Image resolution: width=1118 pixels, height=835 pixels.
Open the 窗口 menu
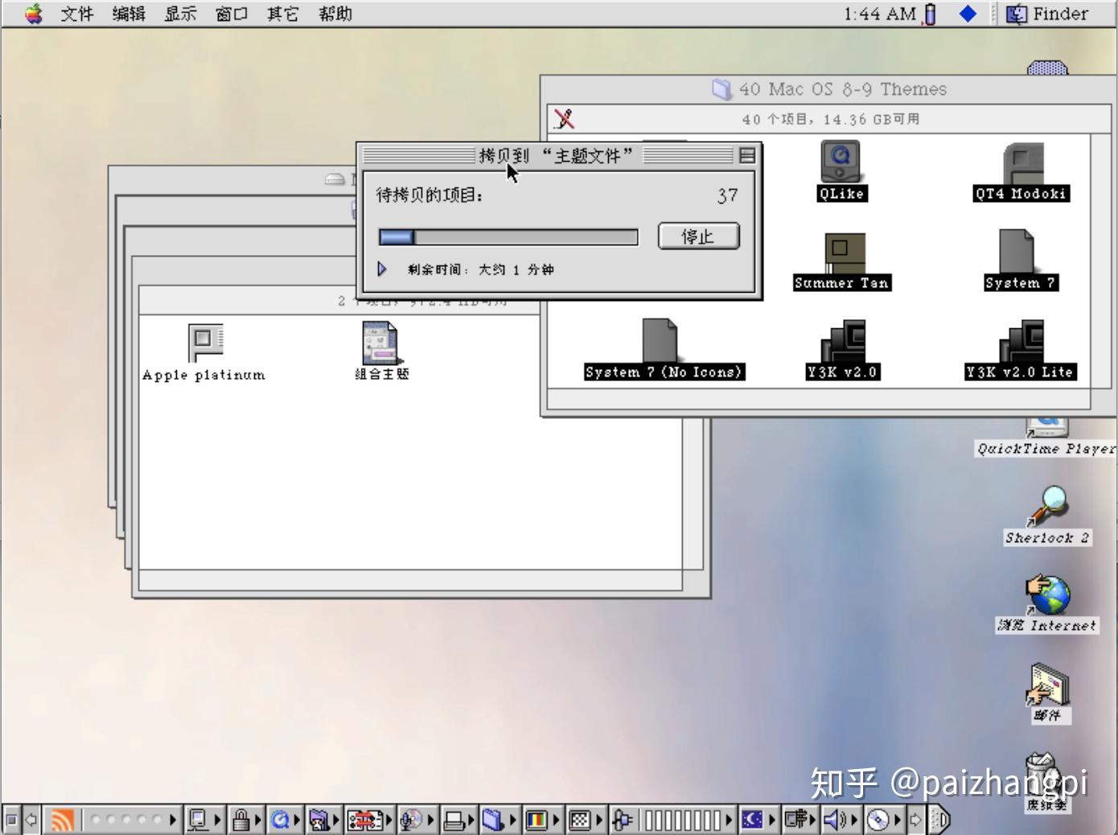click(x=232, y=14)
